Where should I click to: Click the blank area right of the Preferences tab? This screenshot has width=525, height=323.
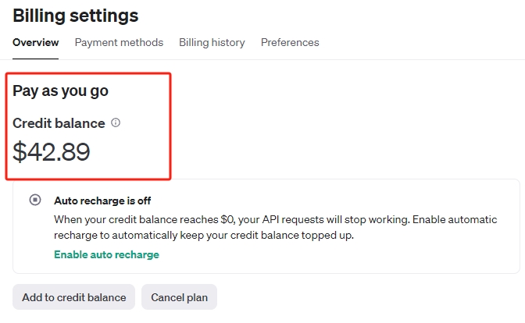[422, 42]
